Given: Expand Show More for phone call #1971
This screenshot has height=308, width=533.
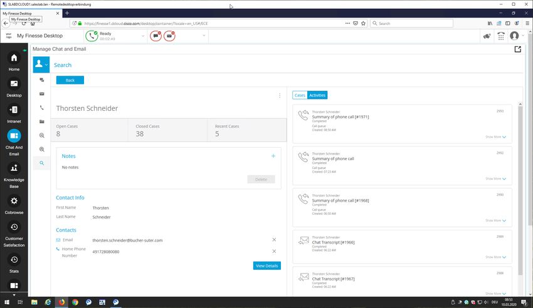Looking at the screenshot, I should point(495,136).
